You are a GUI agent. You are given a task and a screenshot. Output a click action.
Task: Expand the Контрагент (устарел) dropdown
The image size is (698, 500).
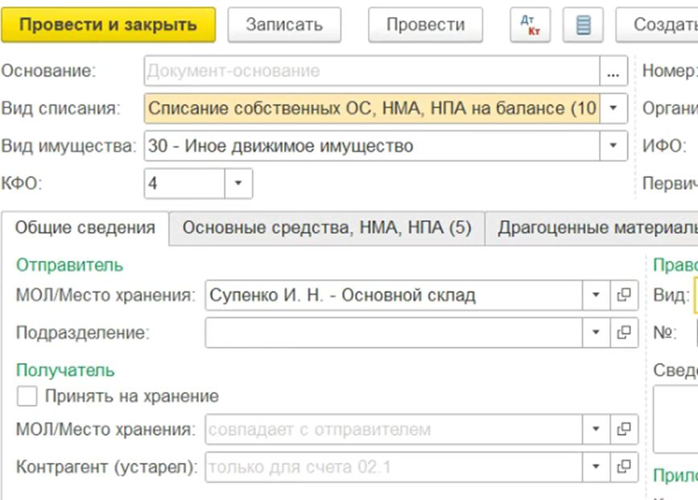(596, 467)
